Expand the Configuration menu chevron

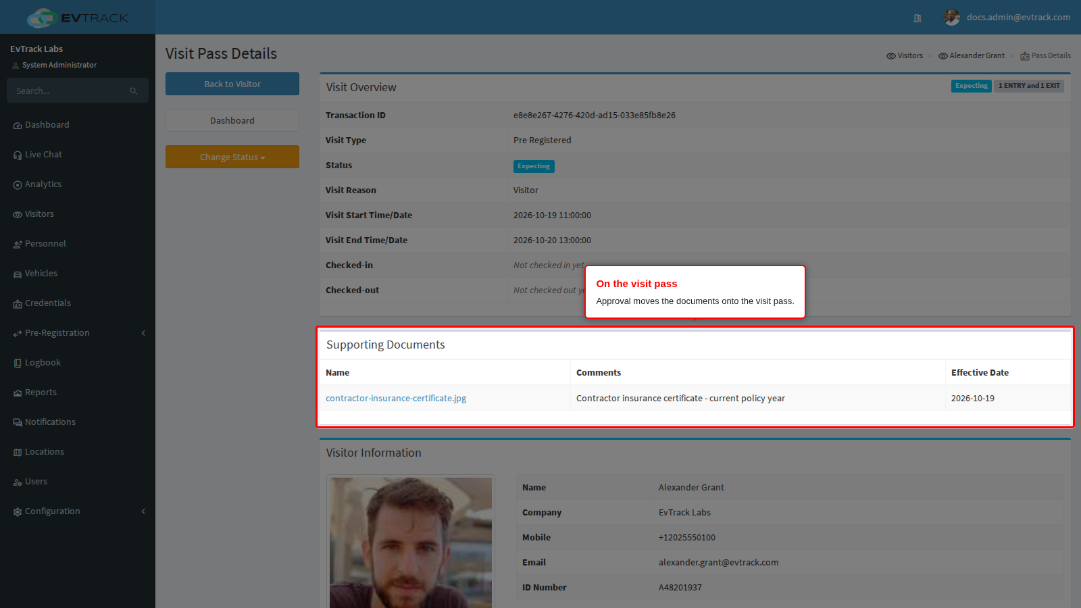[143, 511]
